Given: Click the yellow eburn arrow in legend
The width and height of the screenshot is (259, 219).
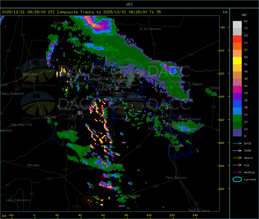Looking at the screenshot, I should click(237, 158).
